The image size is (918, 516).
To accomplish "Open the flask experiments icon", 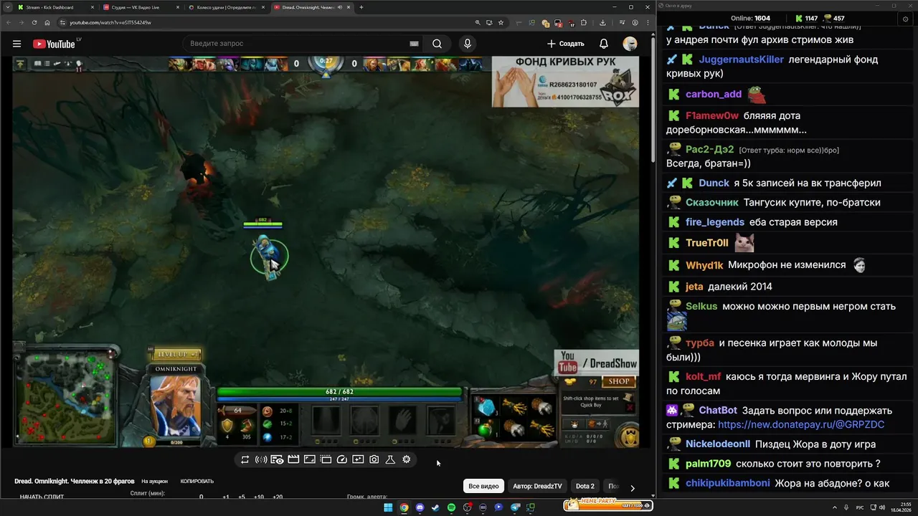I will [x=390, y=459].
